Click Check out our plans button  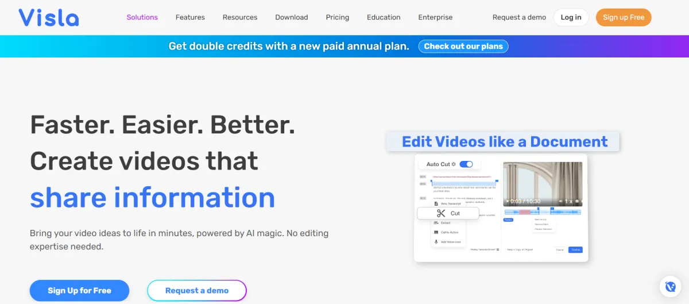coord(463,47)
